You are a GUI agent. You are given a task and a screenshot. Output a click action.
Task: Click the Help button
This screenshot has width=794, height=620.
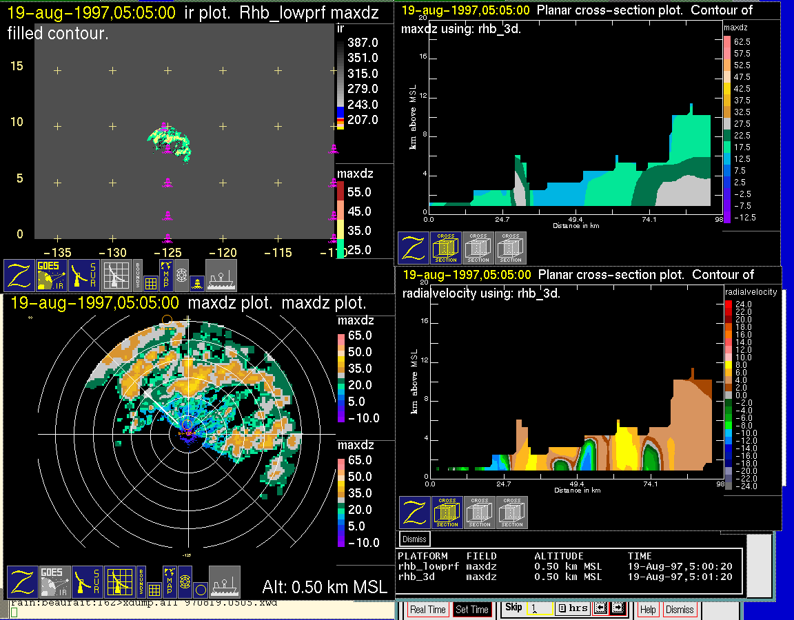point(648,610)
